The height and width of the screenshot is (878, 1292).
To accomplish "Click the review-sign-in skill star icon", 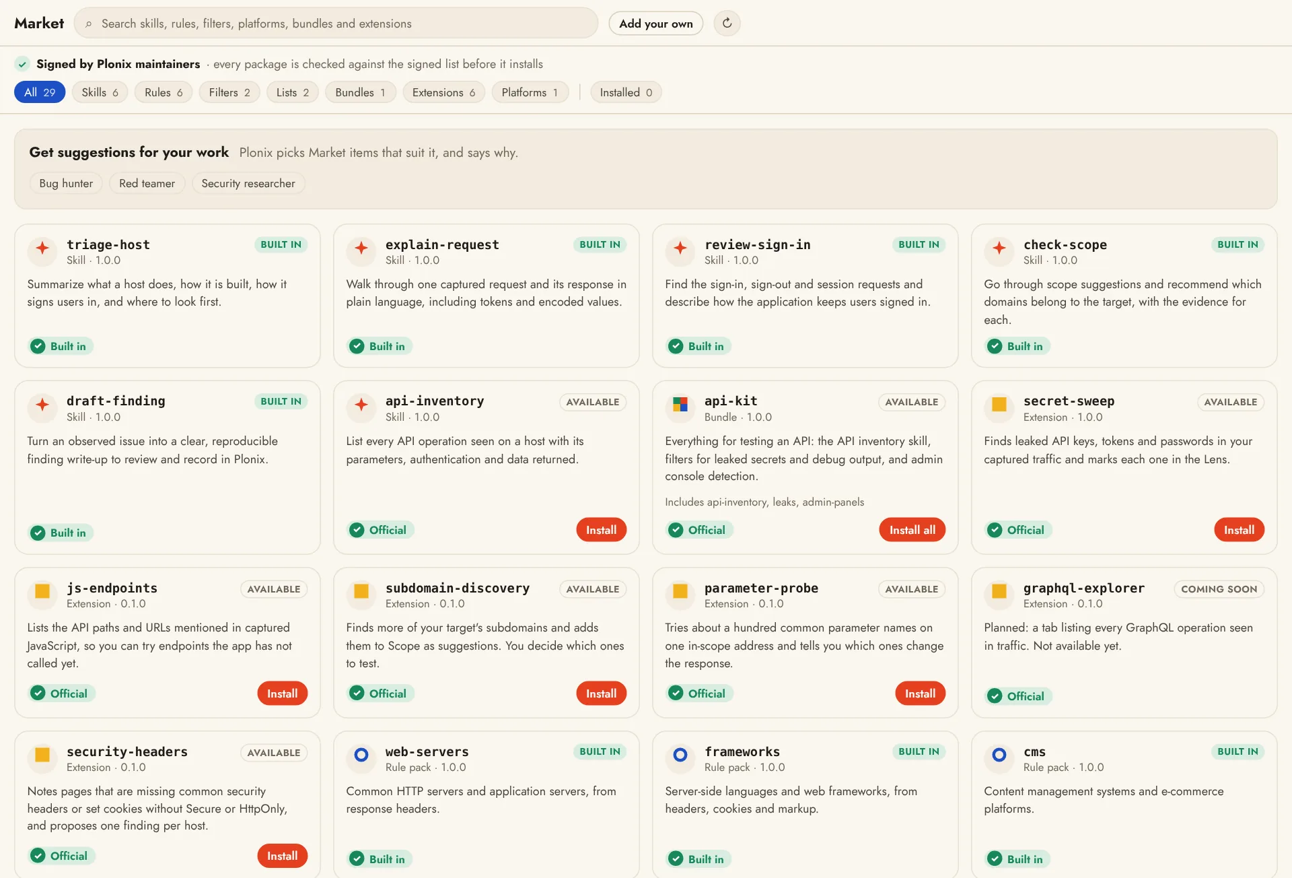I will point(680,249).
